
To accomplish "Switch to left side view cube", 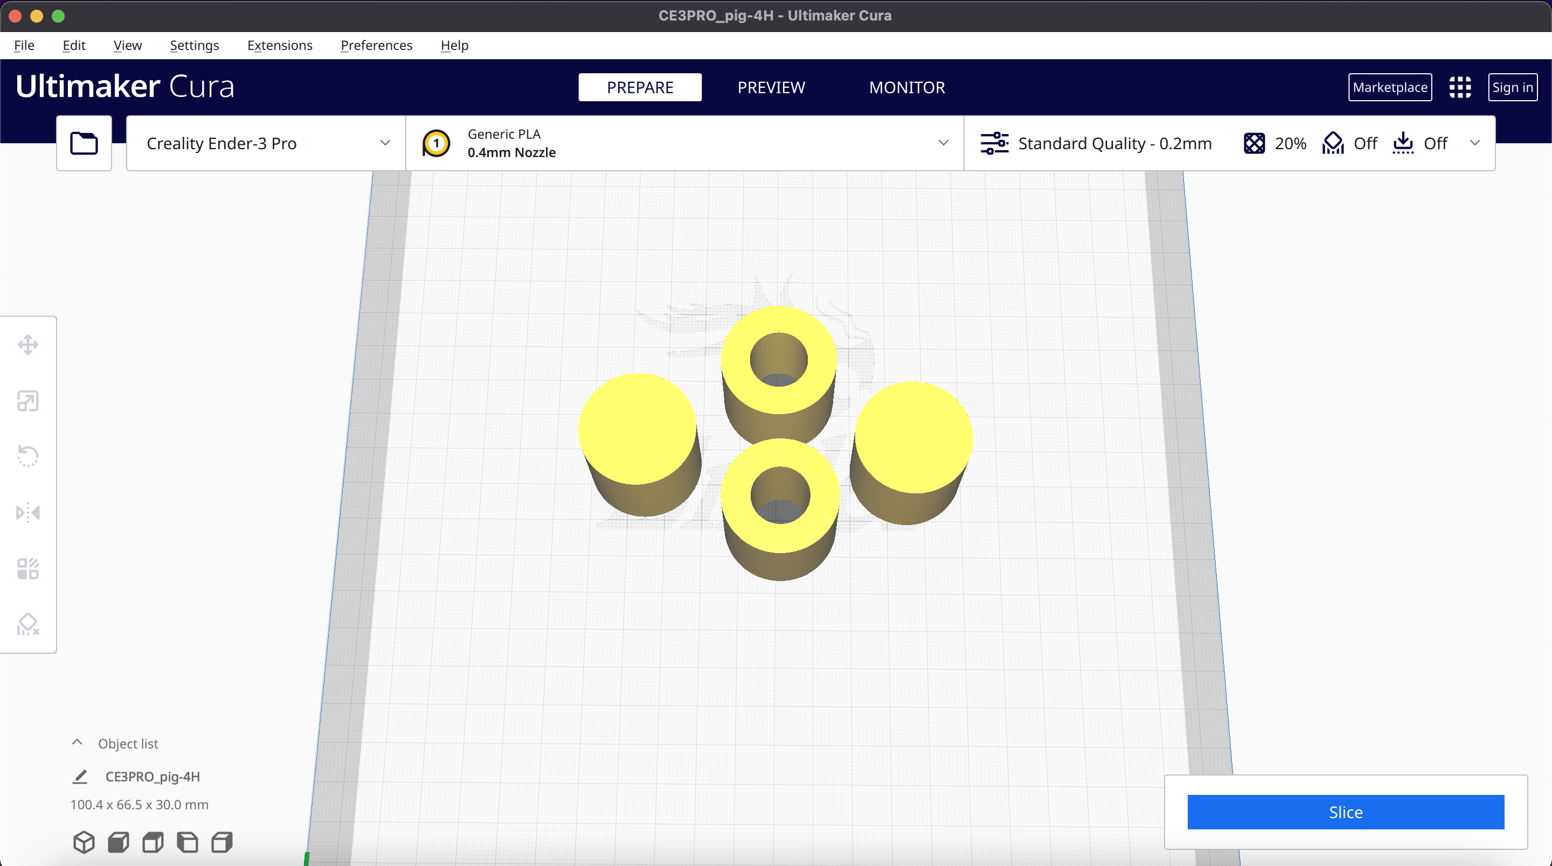I will (x=188, y=842).
